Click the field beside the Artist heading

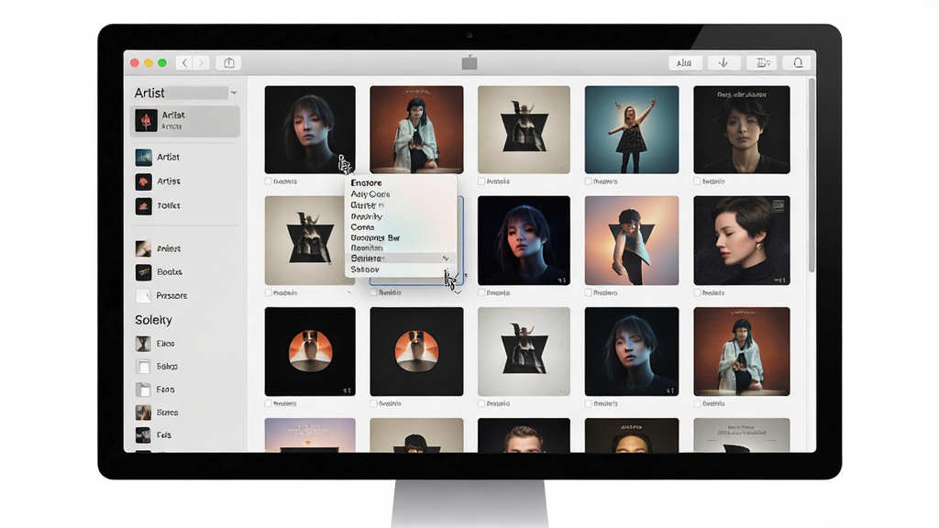pyautogui.click(x=197, y=93)
